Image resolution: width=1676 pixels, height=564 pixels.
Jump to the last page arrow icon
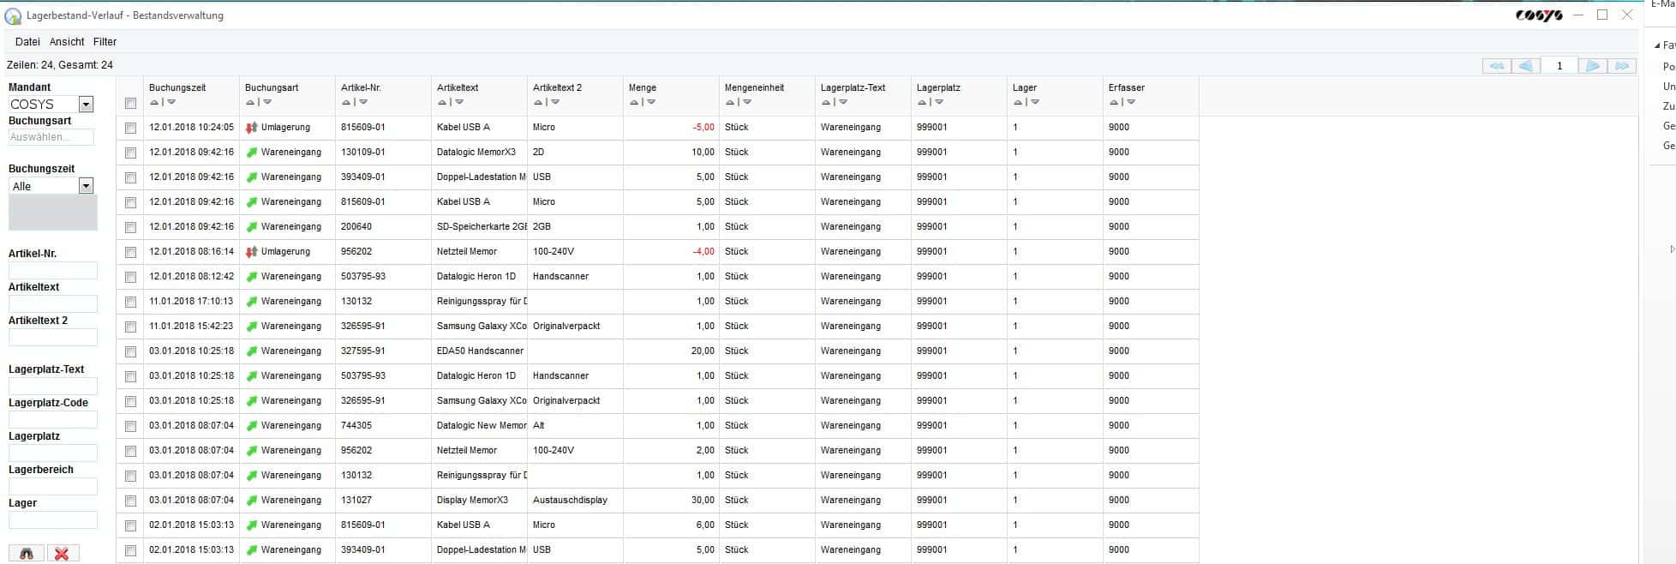(1622, 66)
